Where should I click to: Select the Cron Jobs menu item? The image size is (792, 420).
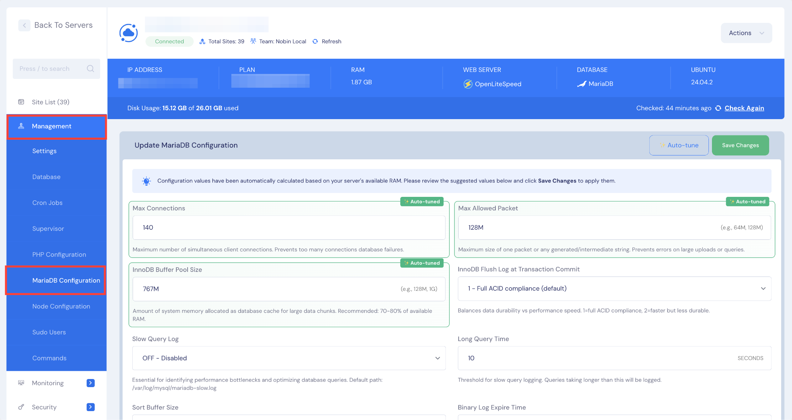click(x=47, y=203)
